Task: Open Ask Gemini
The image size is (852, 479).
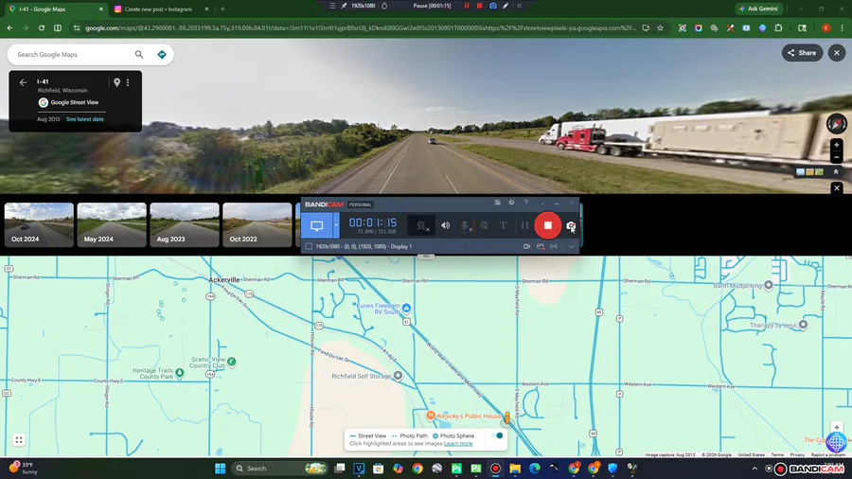Action: click(758, 9)
